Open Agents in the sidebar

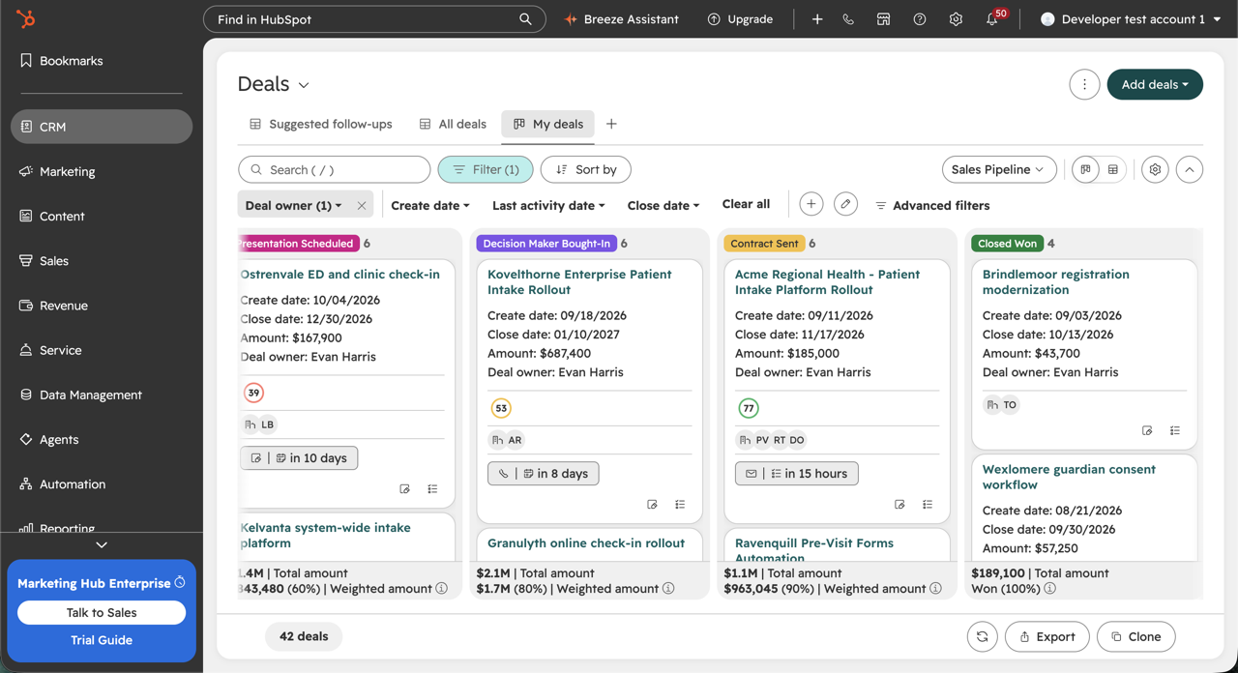pyautogui.click(x=102, y=439)
